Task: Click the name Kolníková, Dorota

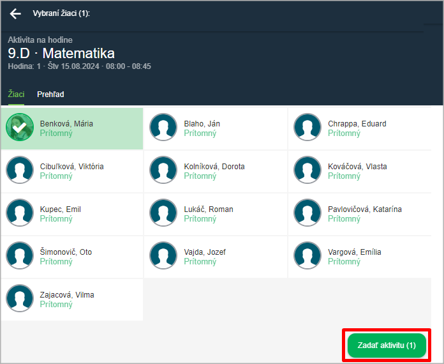Action: click(x=214, y=167)
